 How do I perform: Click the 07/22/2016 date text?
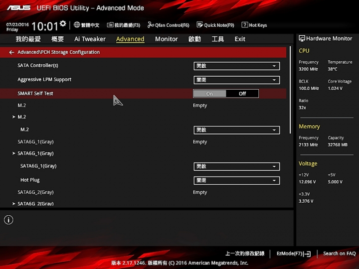17,24
